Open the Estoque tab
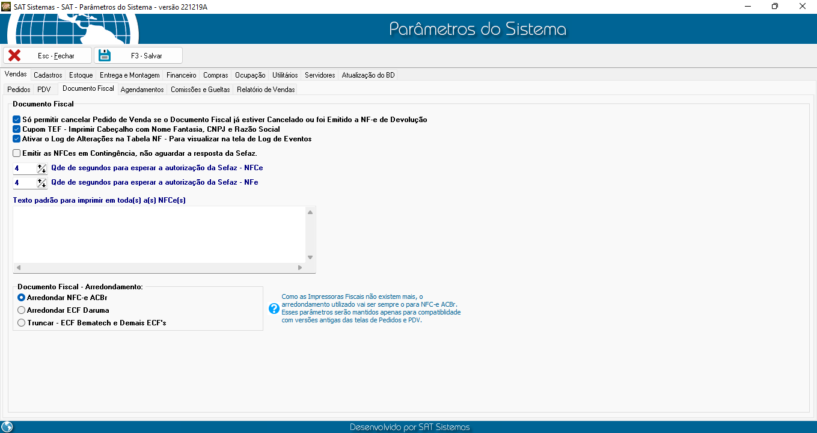The width and height of the screenshot is (817, 433). (x=81, y=75)
